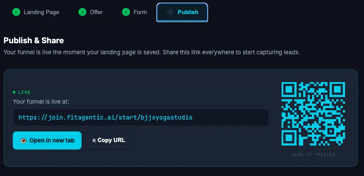This screenshot has width=364, height=176.
Task: Click the eye icon in Open button
Action: [x=23, y=140]
